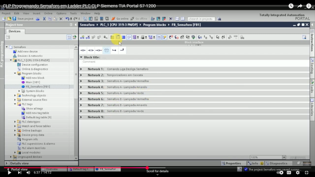Click the Open branch icon

[x=114, y=50]
